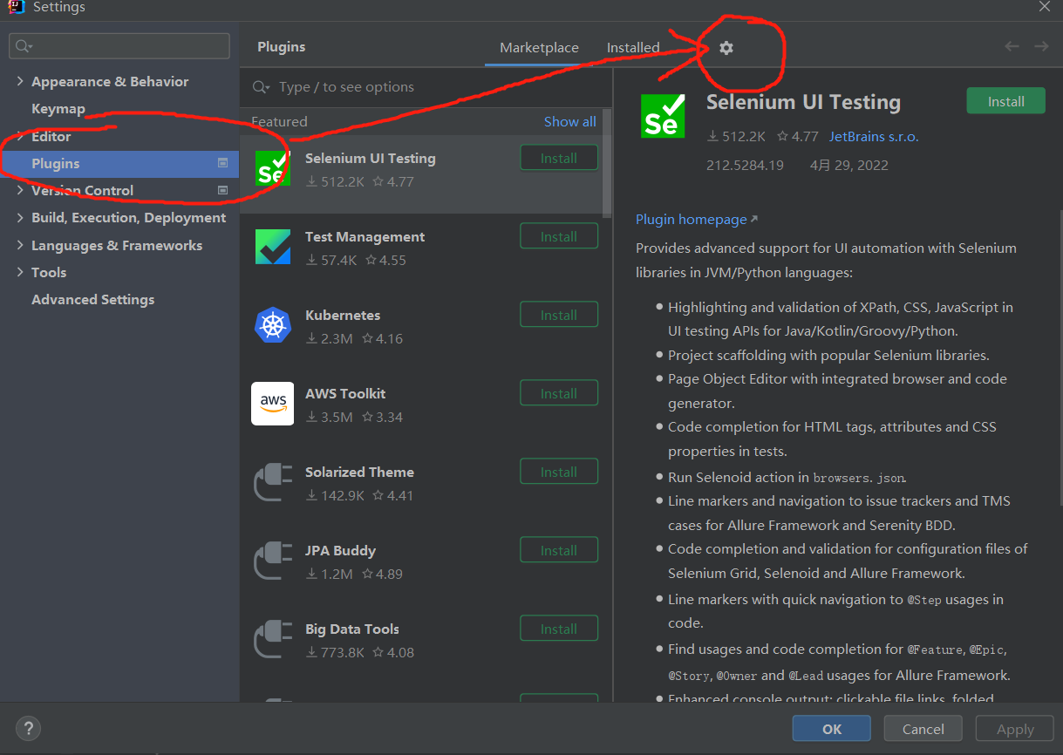1063x755 pixels.
Task: Click the green Install button in details
Action: pos(1005,101)
